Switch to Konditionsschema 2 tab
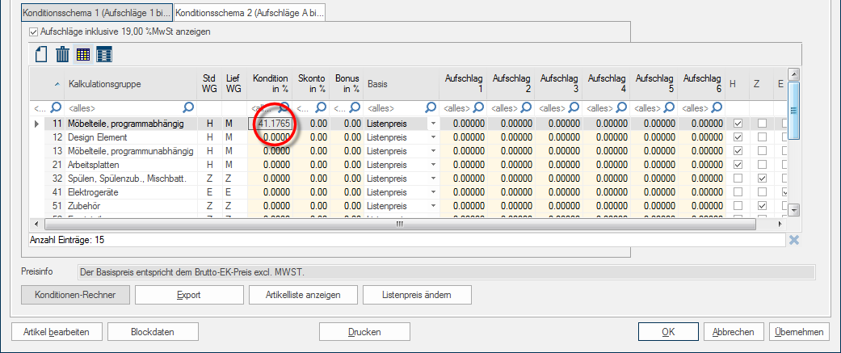841x353 pixels. pyautogui.click(x=249, y=14)
